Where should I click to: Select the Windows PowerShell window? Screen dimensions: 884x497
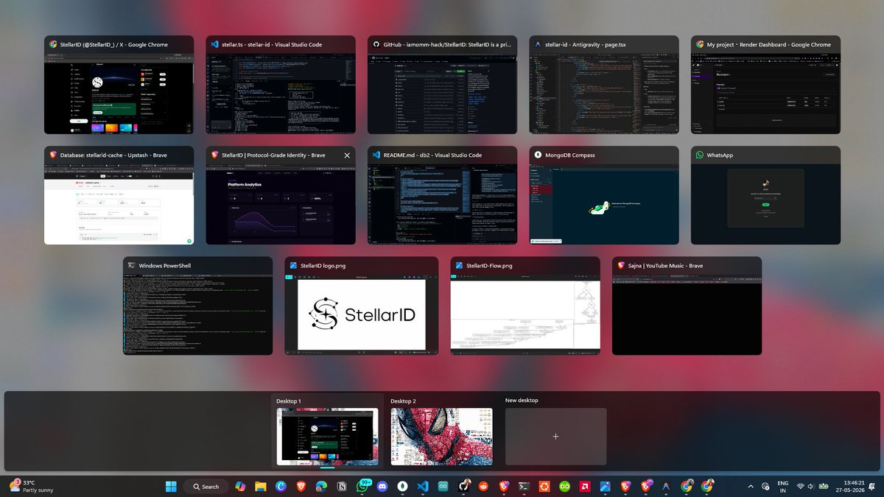(x=198, y=306)
